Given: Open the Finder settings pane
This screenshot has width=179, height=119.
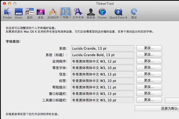Looking at the screenshot, I should (x=8, y=13).
